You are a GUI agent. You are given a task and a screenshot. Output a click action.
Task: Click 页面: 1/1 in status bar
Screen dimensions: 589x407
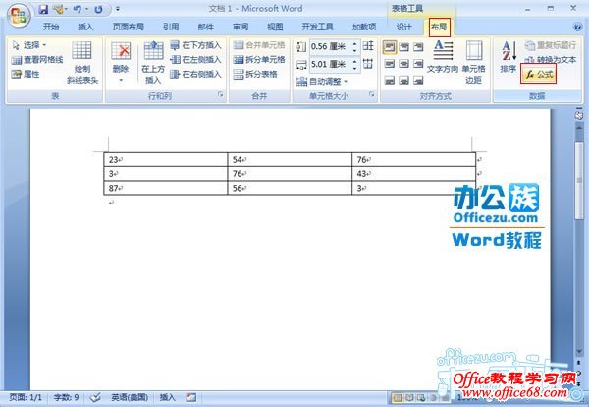pos(26,397)
